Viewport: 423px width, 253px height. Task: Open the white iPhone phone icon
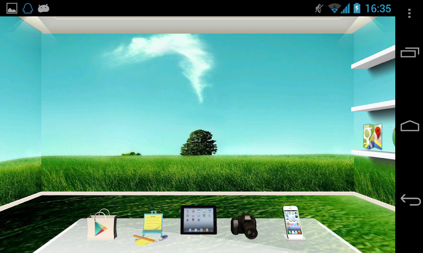[x=293, y=224]
